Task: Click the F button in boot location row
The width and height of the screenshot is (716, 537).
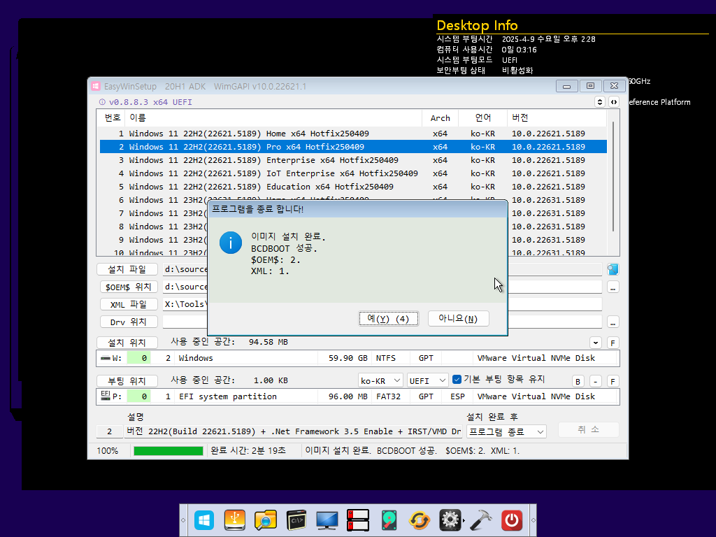Action: coord(613,381)
